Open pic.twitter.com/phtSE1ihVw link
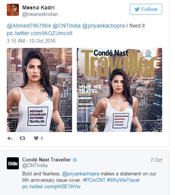Image resolution: width=175 pixels, height=195 pixels. coord(51,186)
